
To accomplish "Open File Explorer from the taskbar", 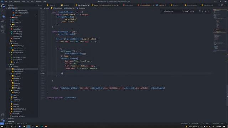I will pos(37,127).
